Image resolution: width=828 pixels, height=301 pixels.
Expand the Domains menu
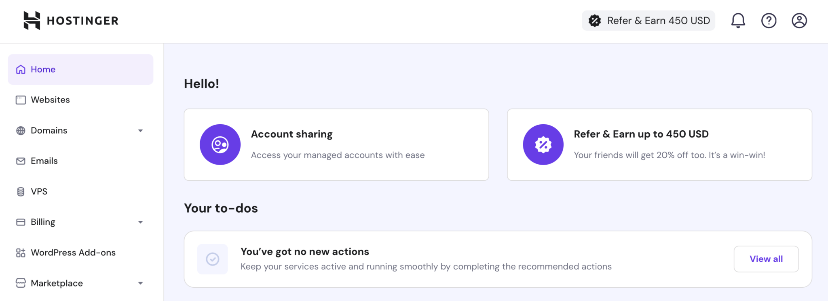[140, 130]
